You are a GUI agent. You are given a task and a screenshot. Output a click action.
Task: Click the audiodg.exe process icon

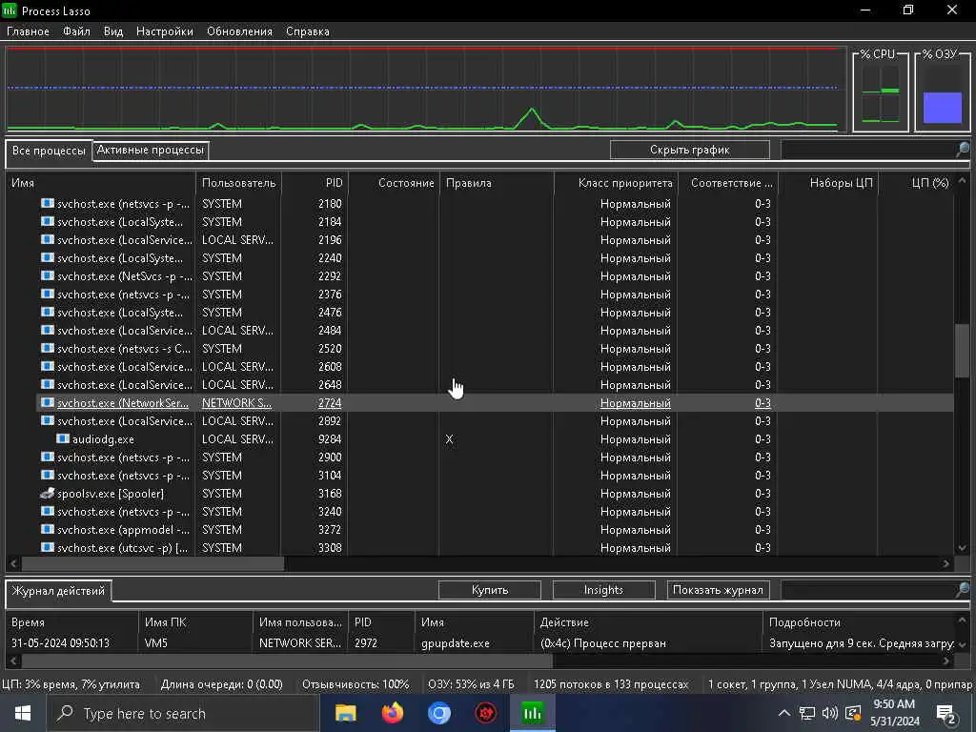[62, 438]
